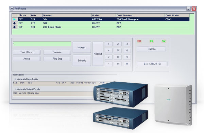Viewport: 204px width, 133px height.
Task: Click the arrow icon beside 207 Rossi Mario
Action: click(x=14, y=27)
